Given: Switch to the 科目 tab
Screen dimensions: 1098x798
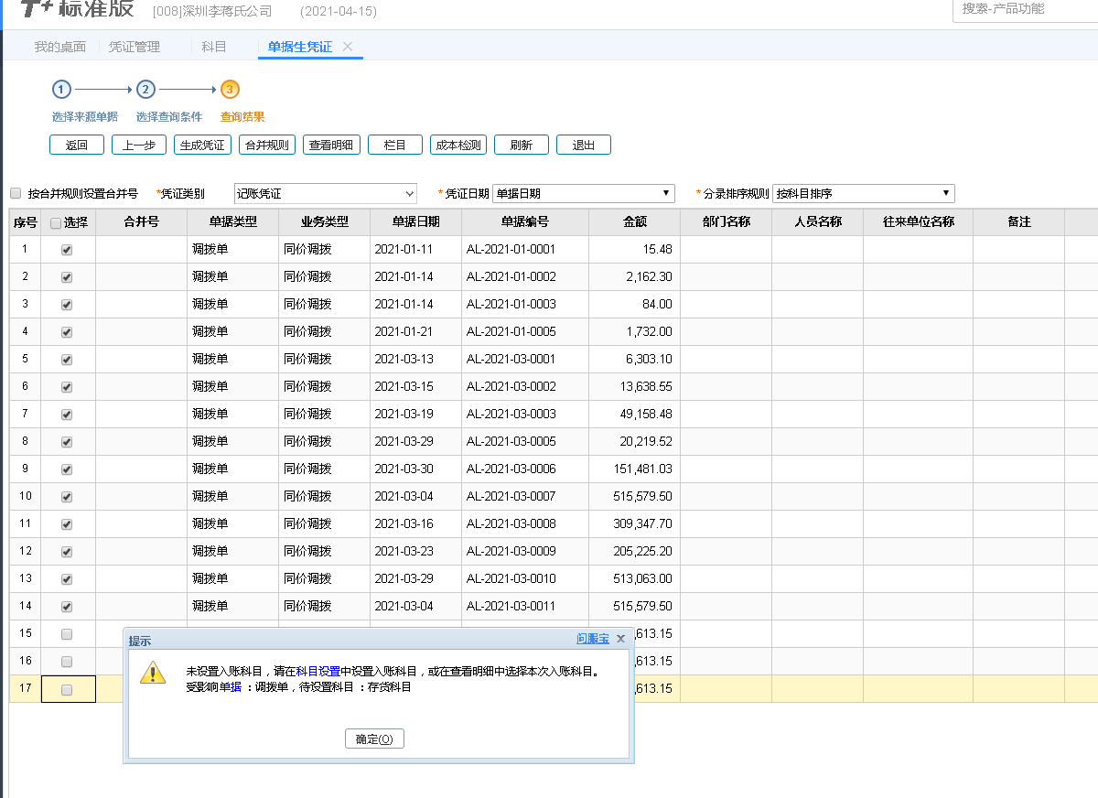Looking at the screenshot, I should coord(214,47).
